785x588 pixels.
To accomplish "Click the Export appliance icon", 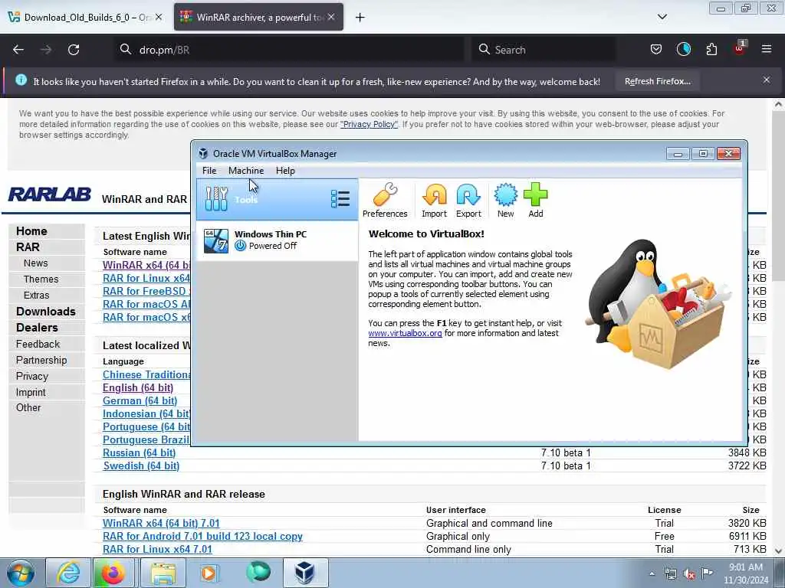I will coord(468,200).
